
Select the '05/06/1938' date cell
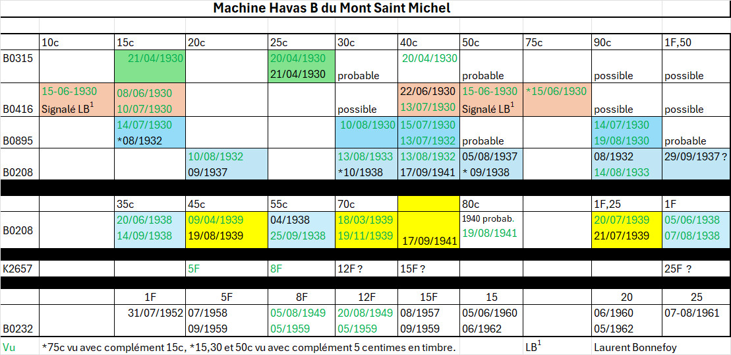click(x=692, y=220)
